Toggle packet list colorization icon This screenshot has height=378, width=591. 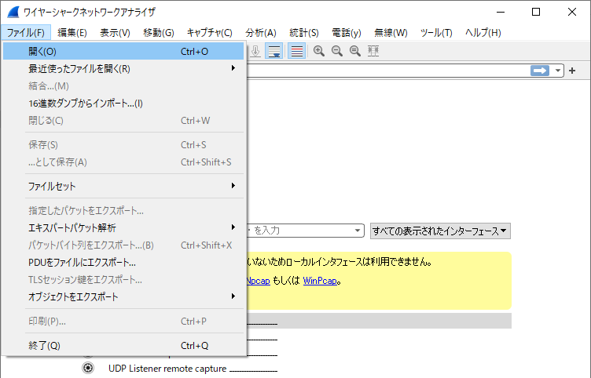pos(297,51)
